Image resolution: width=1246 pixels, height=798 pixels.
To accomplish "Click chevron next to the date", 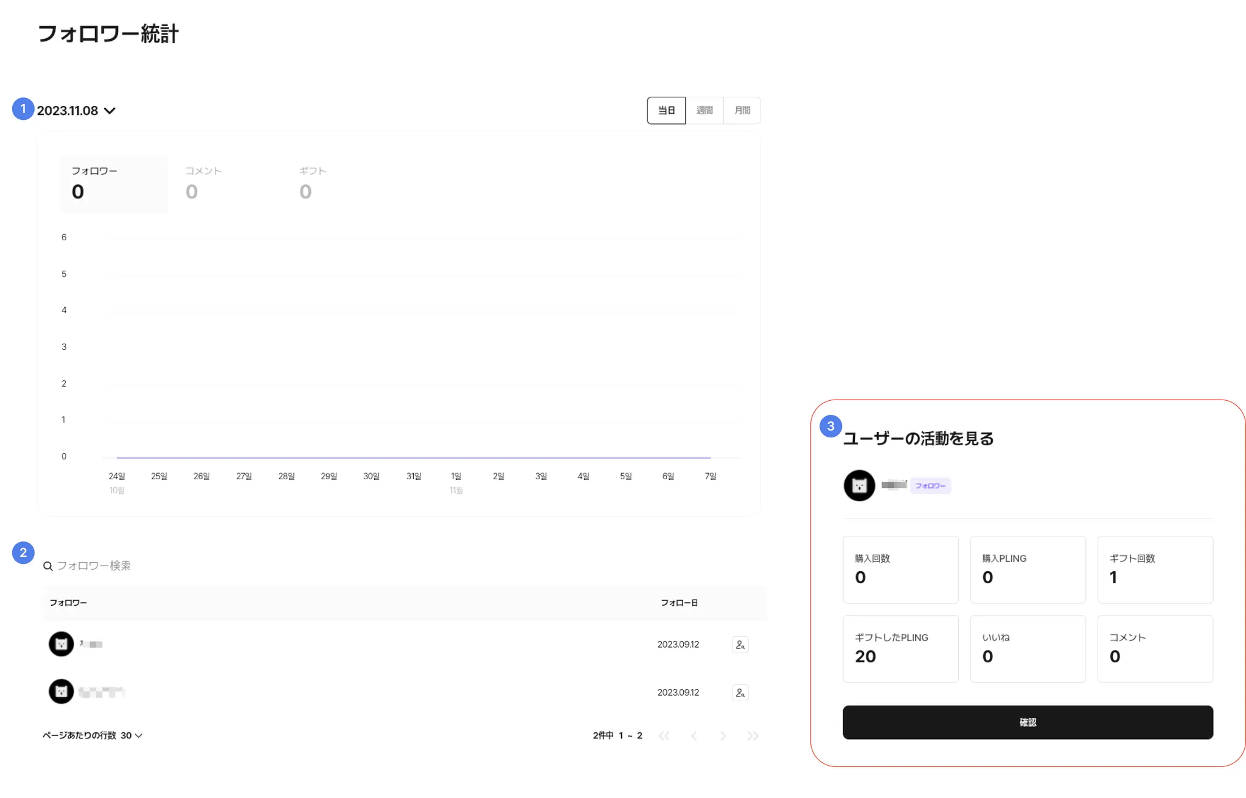I will click(110, 111).
